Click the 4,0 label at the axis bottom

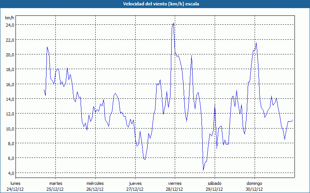10,173
